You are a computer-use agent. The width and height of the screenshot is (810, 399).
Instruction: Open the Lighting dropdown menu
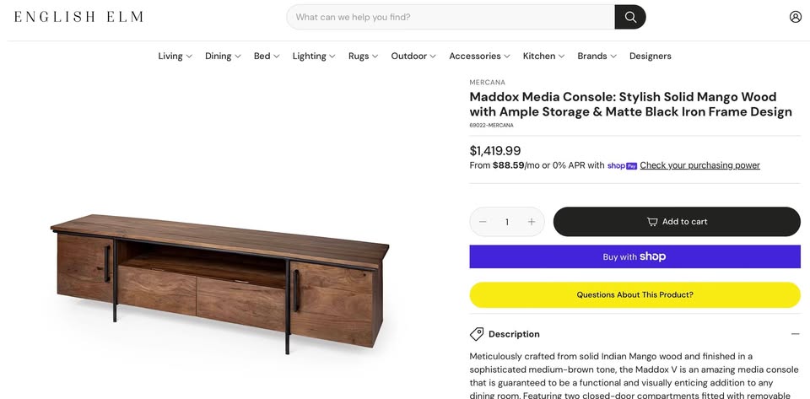[x=314, y=57]
